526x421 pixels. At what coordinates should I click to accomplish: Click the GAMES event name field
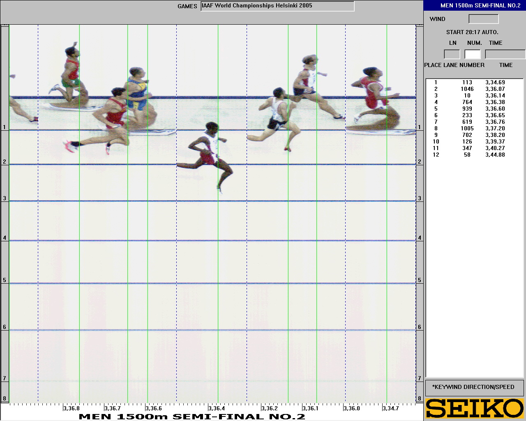tap(277, 6)
